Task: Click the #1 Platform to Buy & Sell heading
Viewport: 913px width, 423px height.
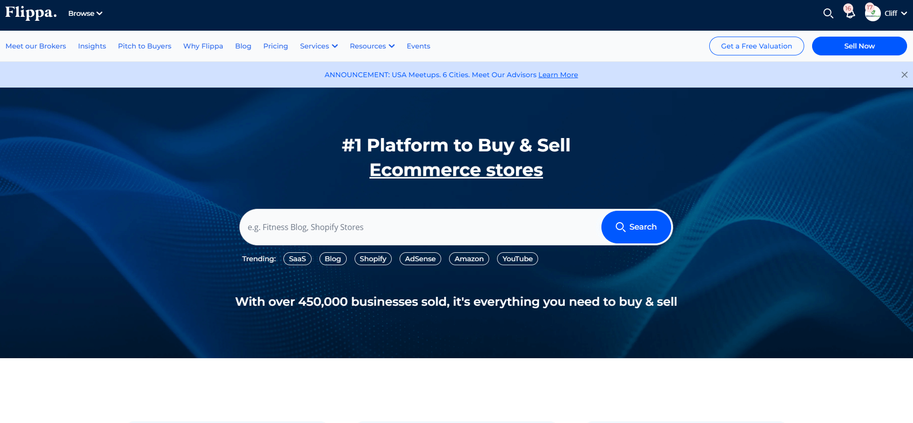Action: click(x=456, y=145)
